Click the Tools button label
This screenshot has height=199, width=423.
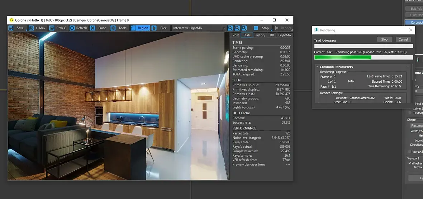click(x=123, y=28)
